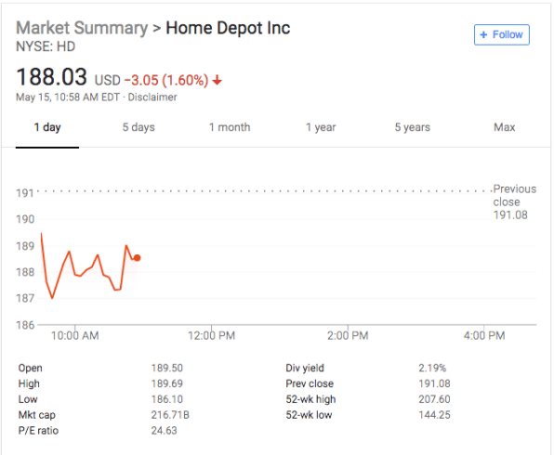Click the orange current price dot on chart

point(137,258)
